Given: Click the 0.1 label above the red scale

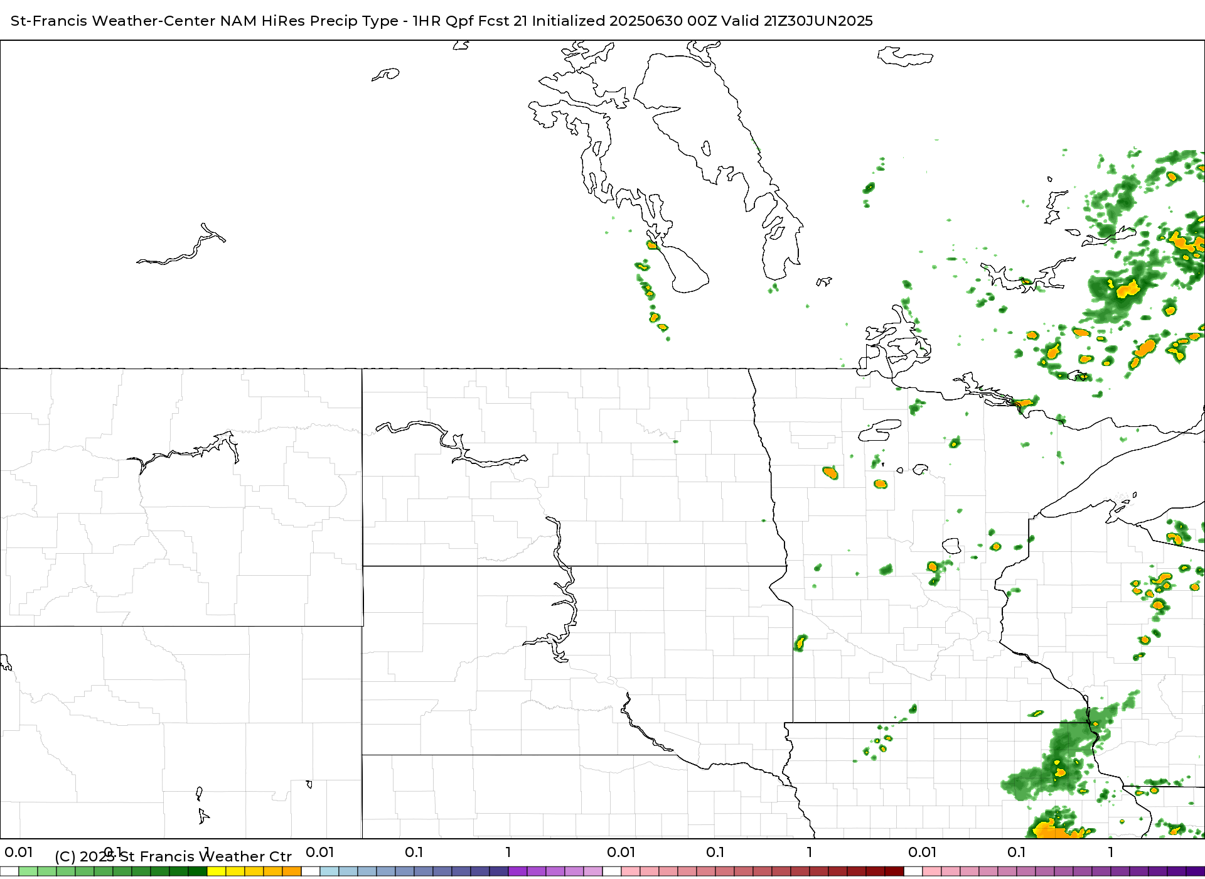Looking at the screenshot, I should 715,852.
